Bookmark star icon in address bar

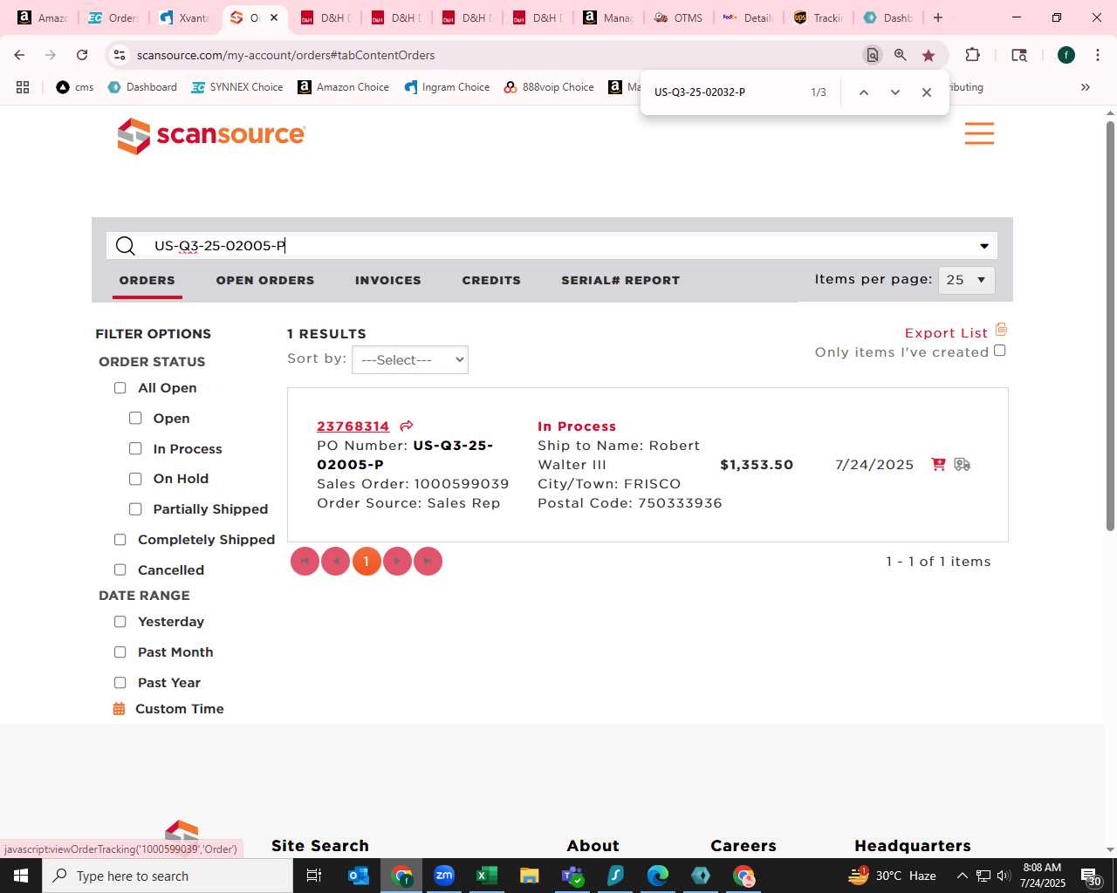click(929, 55)
